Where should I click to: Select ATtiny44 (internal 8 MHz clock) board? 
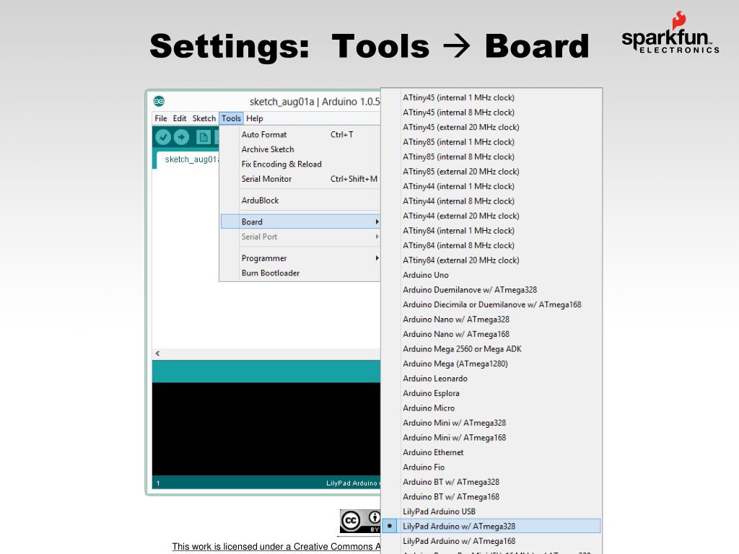click(x=491, y=201)
